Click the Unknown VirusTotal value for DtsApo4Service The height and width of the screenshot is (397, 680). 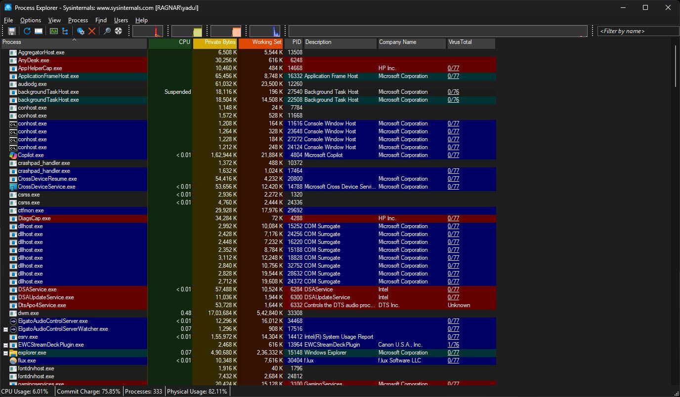click(x=459, y=305)
